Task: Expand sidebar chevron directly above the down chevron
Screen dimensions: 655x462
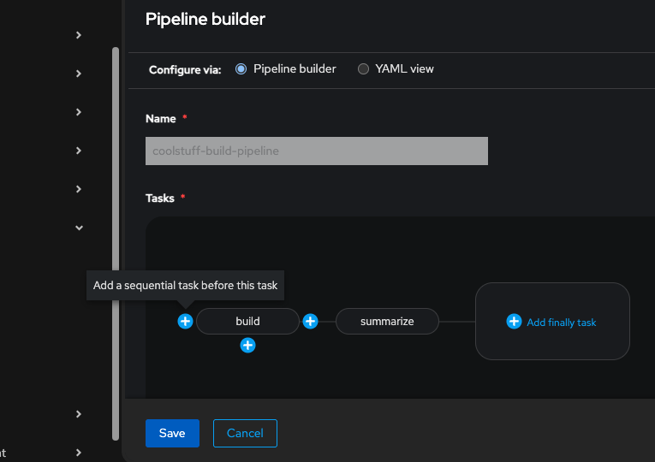Action: click(x=79, y=189)
